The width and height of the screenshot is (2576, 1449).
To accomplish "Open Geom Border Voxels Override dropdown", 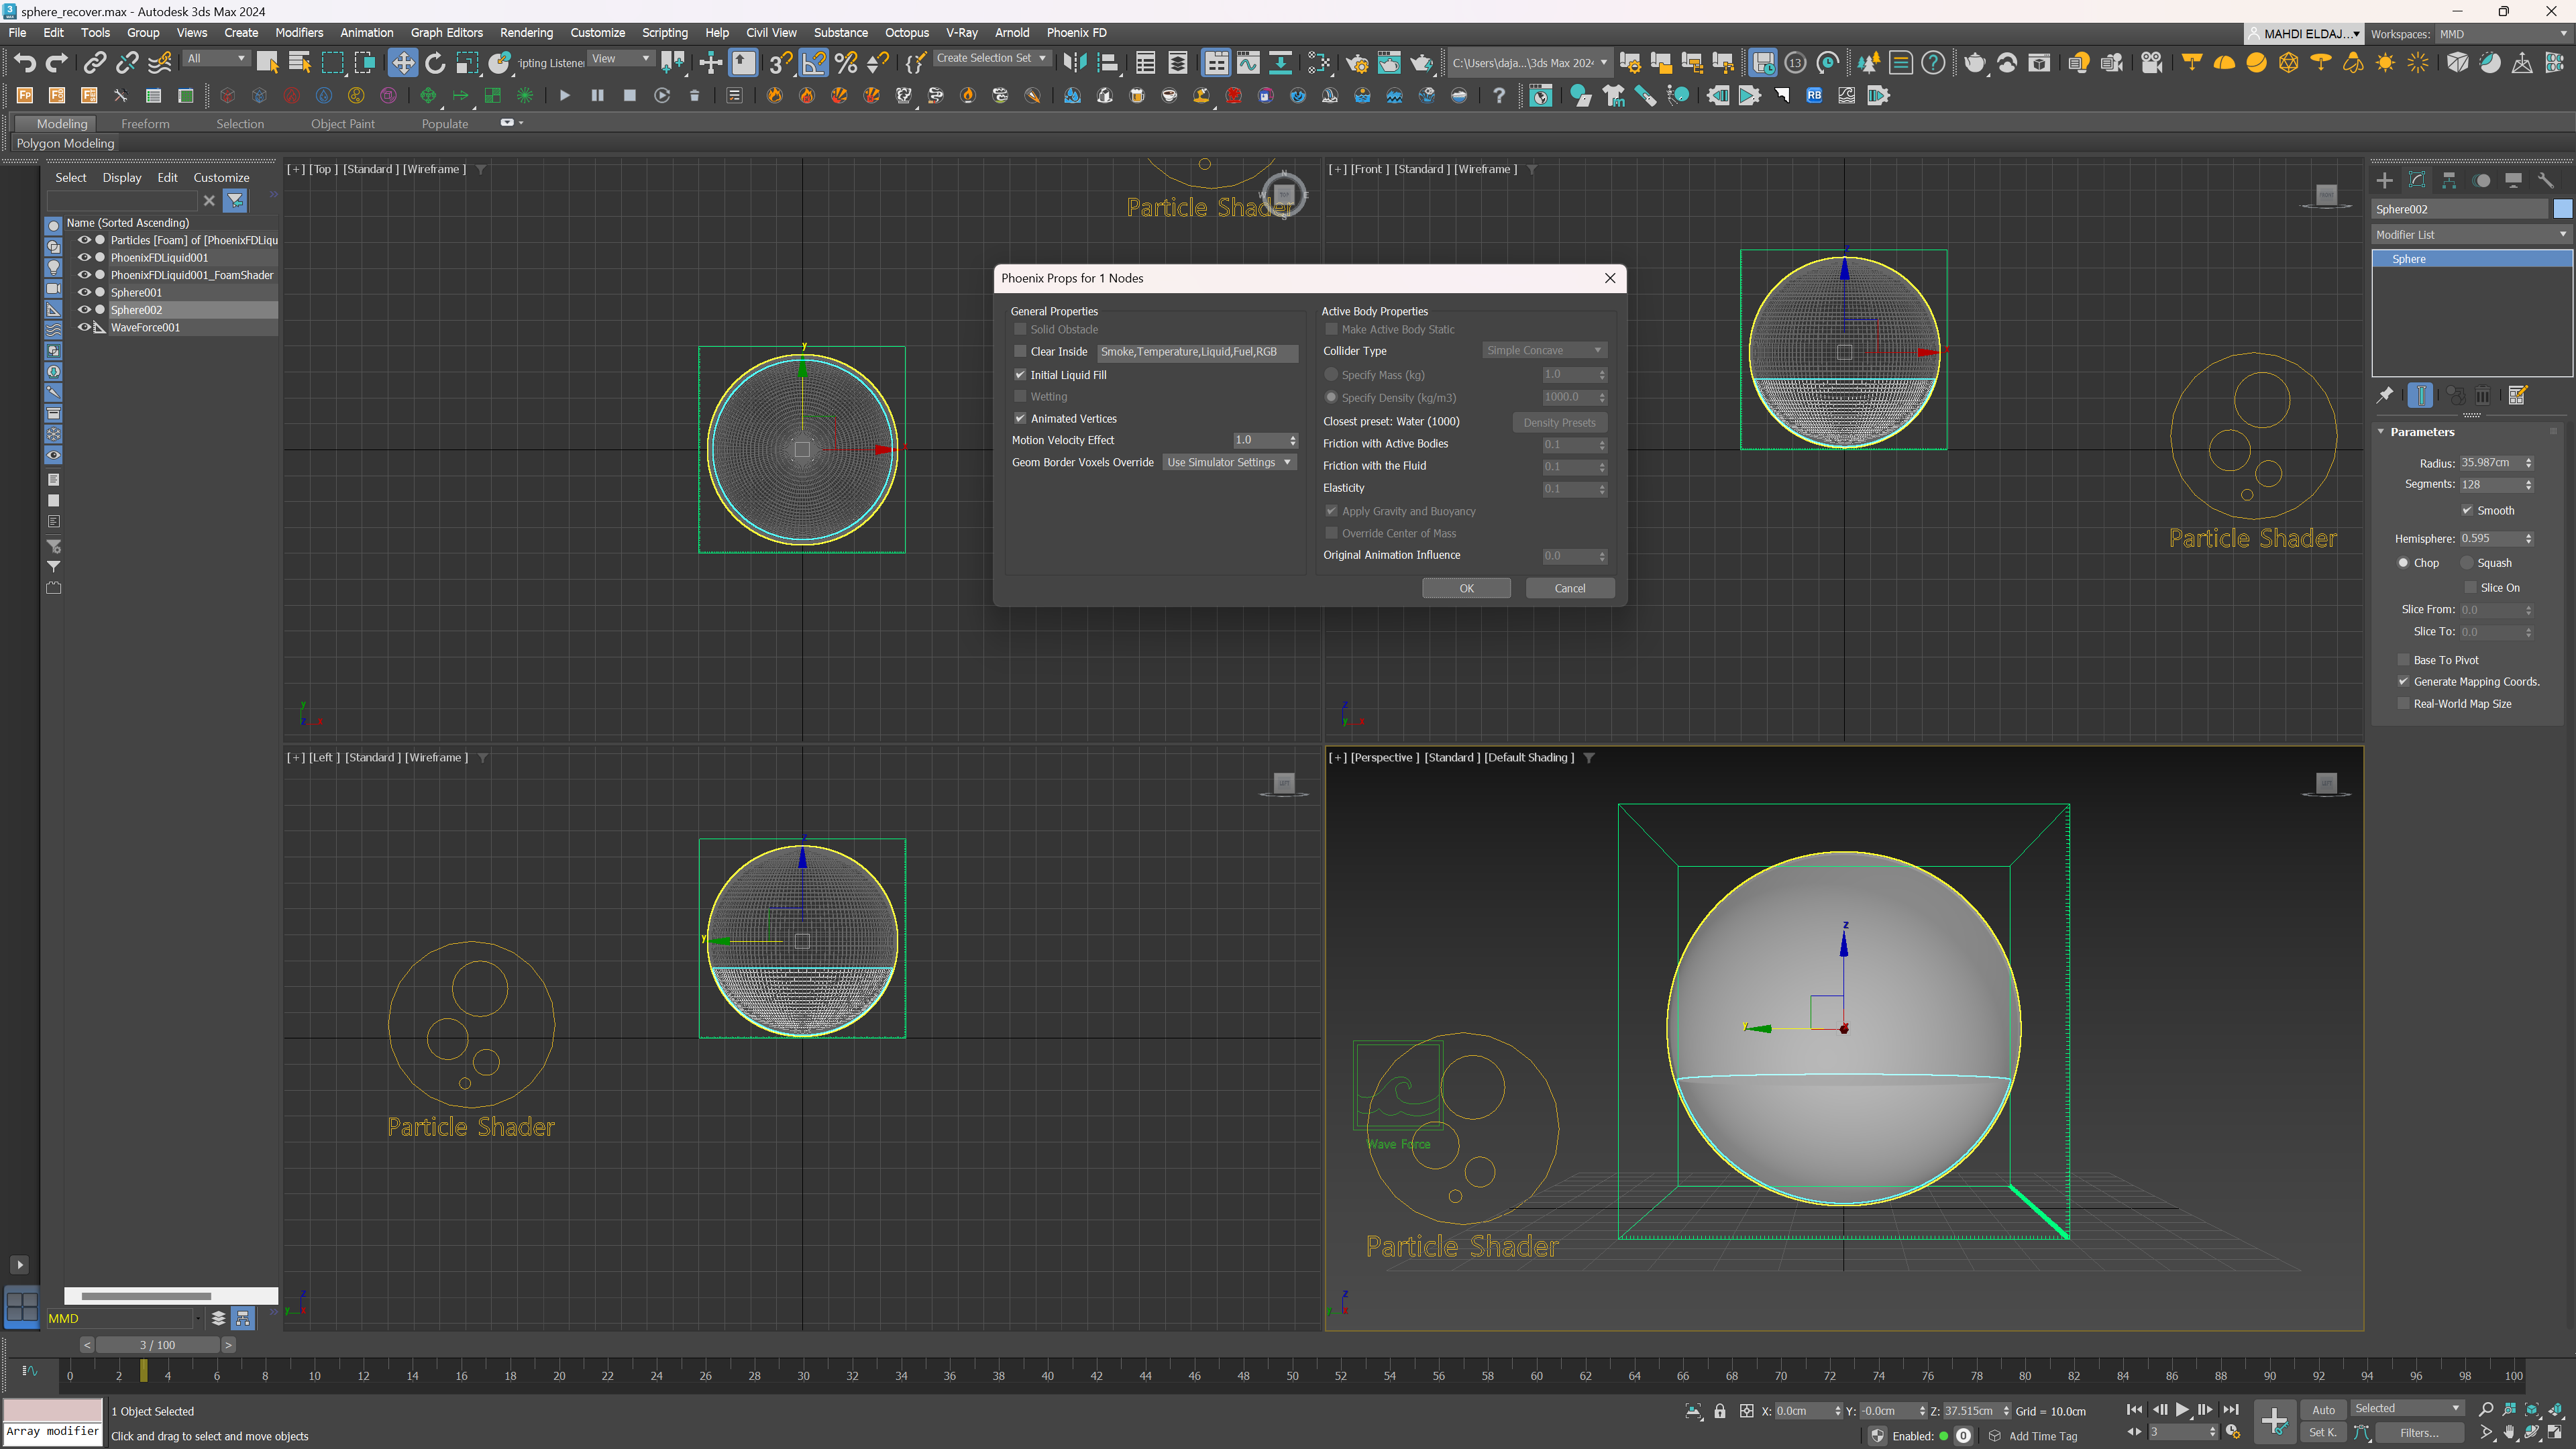I will click(1229, 462).
